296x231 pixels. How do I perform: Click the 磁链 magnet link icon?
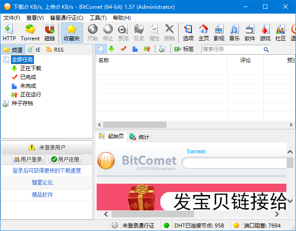pos(50,33)
